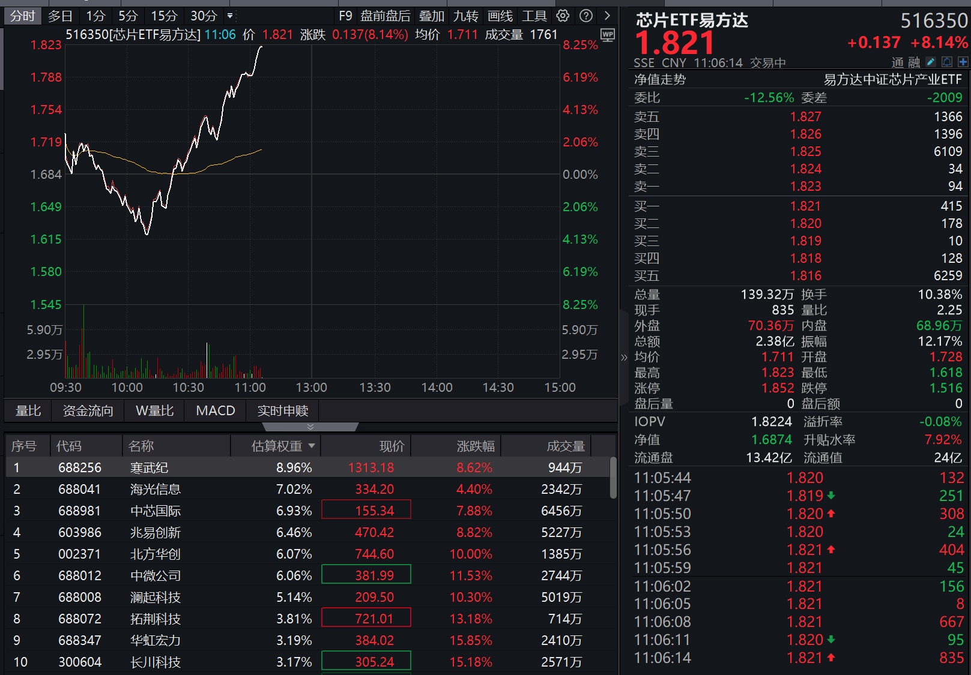Image resolution: width=971 pixels, height=675 pixels.
Task: Click the right arrow next to help icon
Action: click(607, 16)
